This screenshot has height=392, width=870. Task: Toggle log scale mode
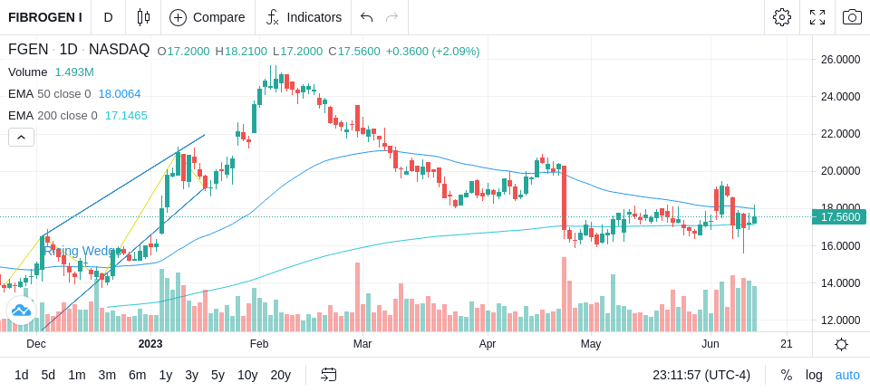pos(814,375)
